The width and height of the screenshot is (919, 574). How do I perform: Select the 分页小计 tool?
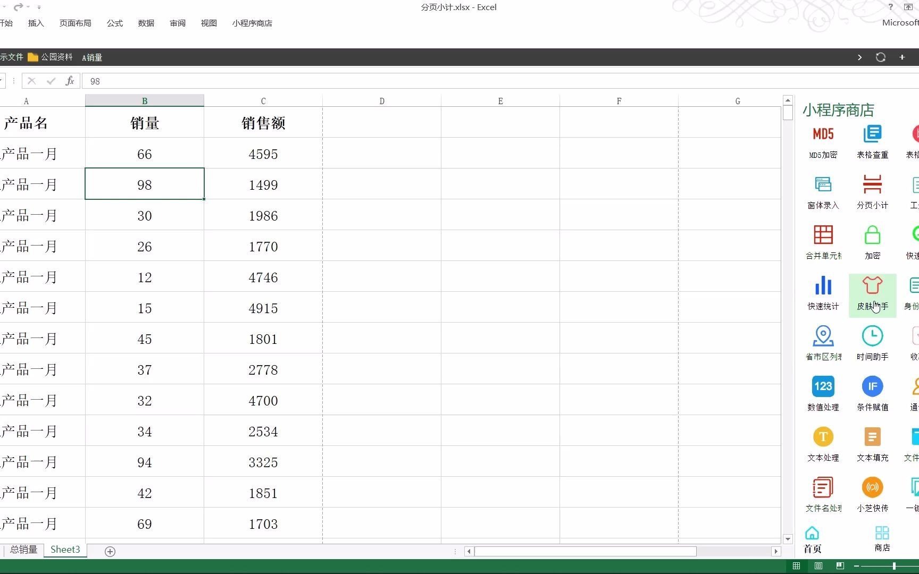pyautogui.click(x=872, y=192)
